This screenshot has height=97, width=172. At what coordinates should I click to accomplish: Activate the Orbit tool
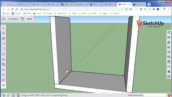(x=3, y=85)
